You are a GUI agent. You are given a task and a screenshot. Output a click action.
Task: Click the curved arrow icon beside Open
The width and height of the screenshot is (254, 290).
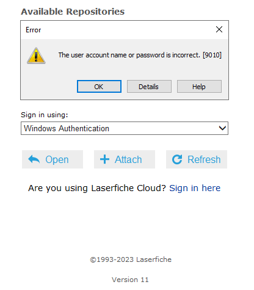pos(34,159)
